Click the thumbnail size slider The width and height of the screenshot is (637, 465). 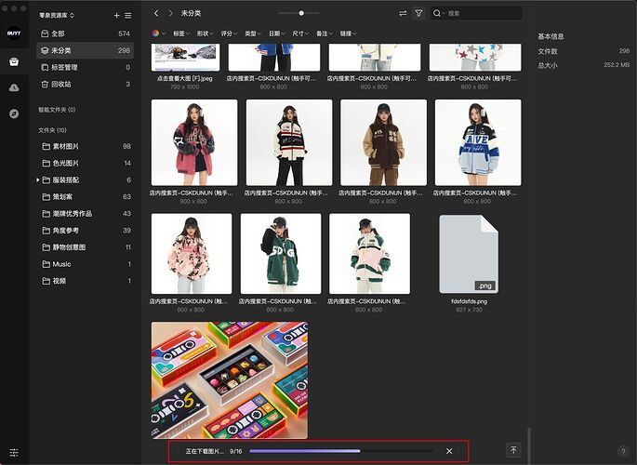[x=301, y=13]
